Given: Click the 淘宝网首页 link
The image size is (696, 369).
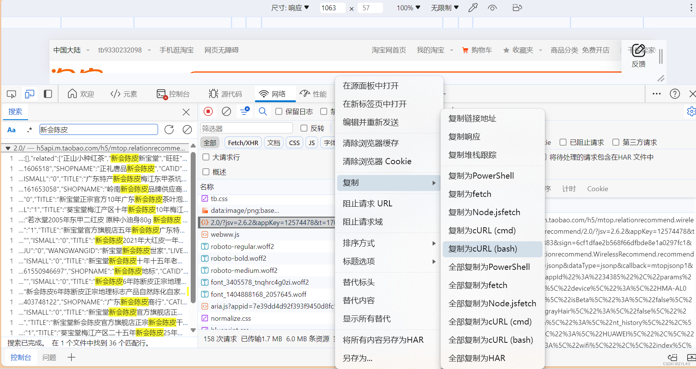Looking at the screenshot, I should (x=389, y=50).
